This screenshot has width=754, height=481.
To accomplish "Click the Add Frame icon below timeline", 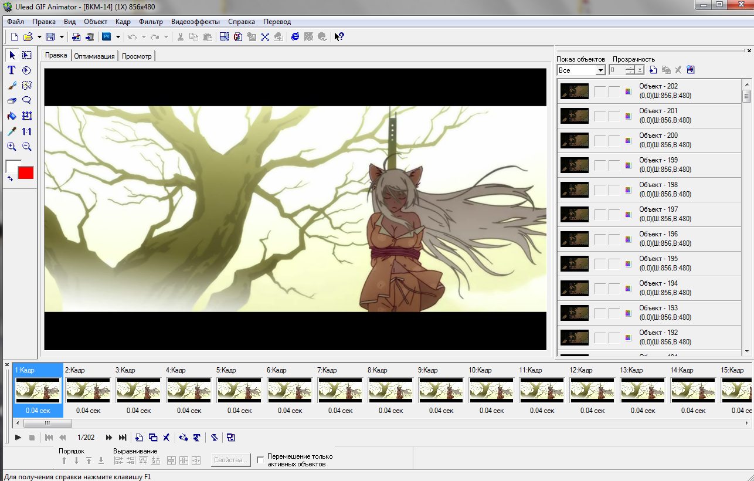I will 140,438.
